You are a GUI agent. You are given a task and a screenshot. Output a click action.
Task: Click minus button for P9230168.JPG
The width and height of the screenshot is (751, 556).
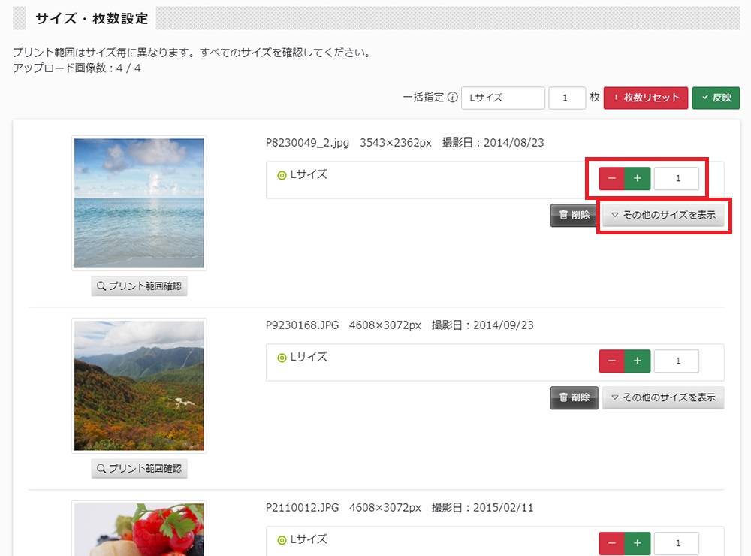click(611, 361)
